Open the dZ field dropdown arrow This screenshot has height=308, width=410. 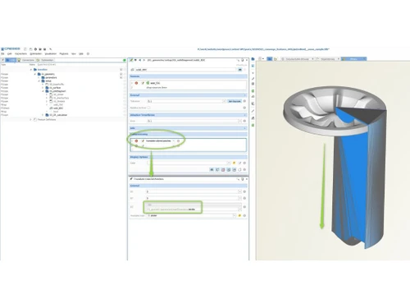tap(239, 209)
